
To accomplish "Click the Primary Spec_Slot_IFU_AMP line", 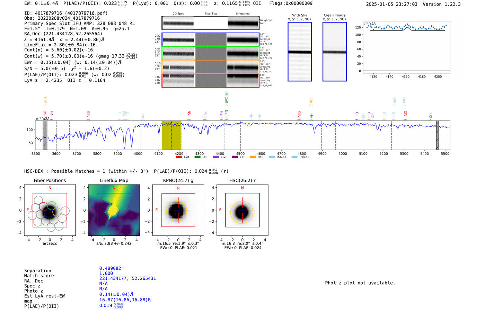I will click(79, 24).
